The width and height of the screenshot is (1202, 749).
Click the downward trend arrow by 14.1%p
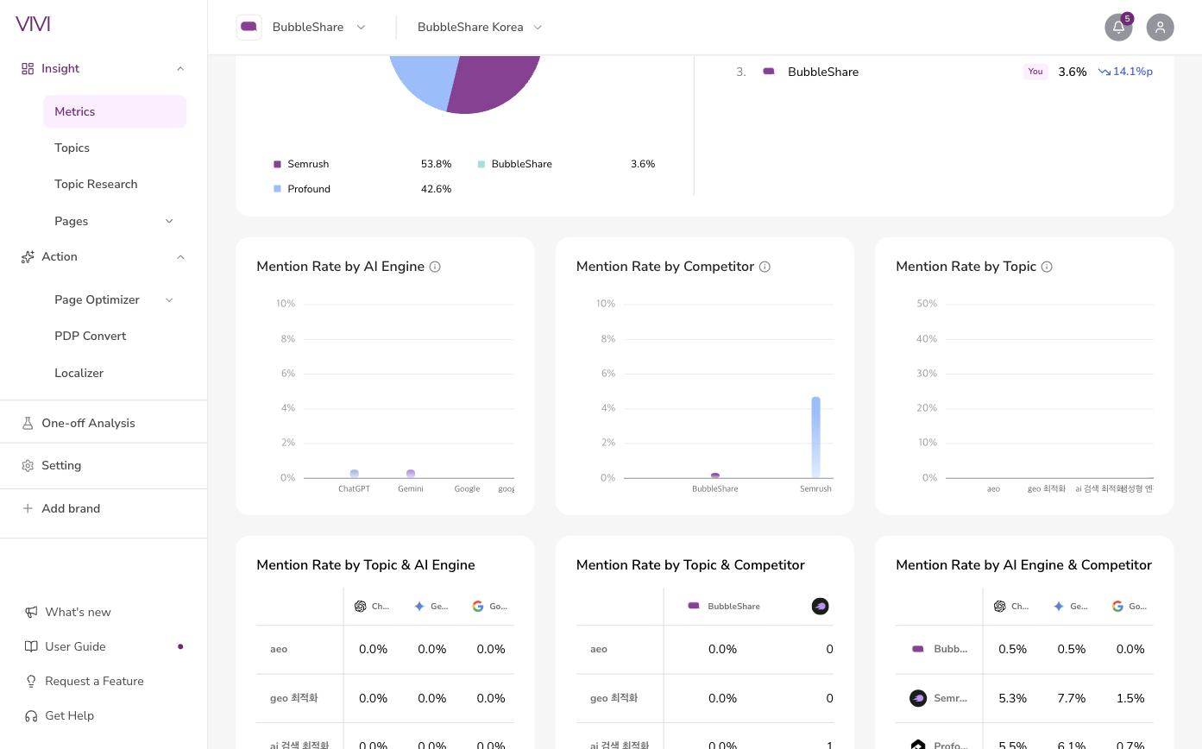click(x=1104, y=72)
